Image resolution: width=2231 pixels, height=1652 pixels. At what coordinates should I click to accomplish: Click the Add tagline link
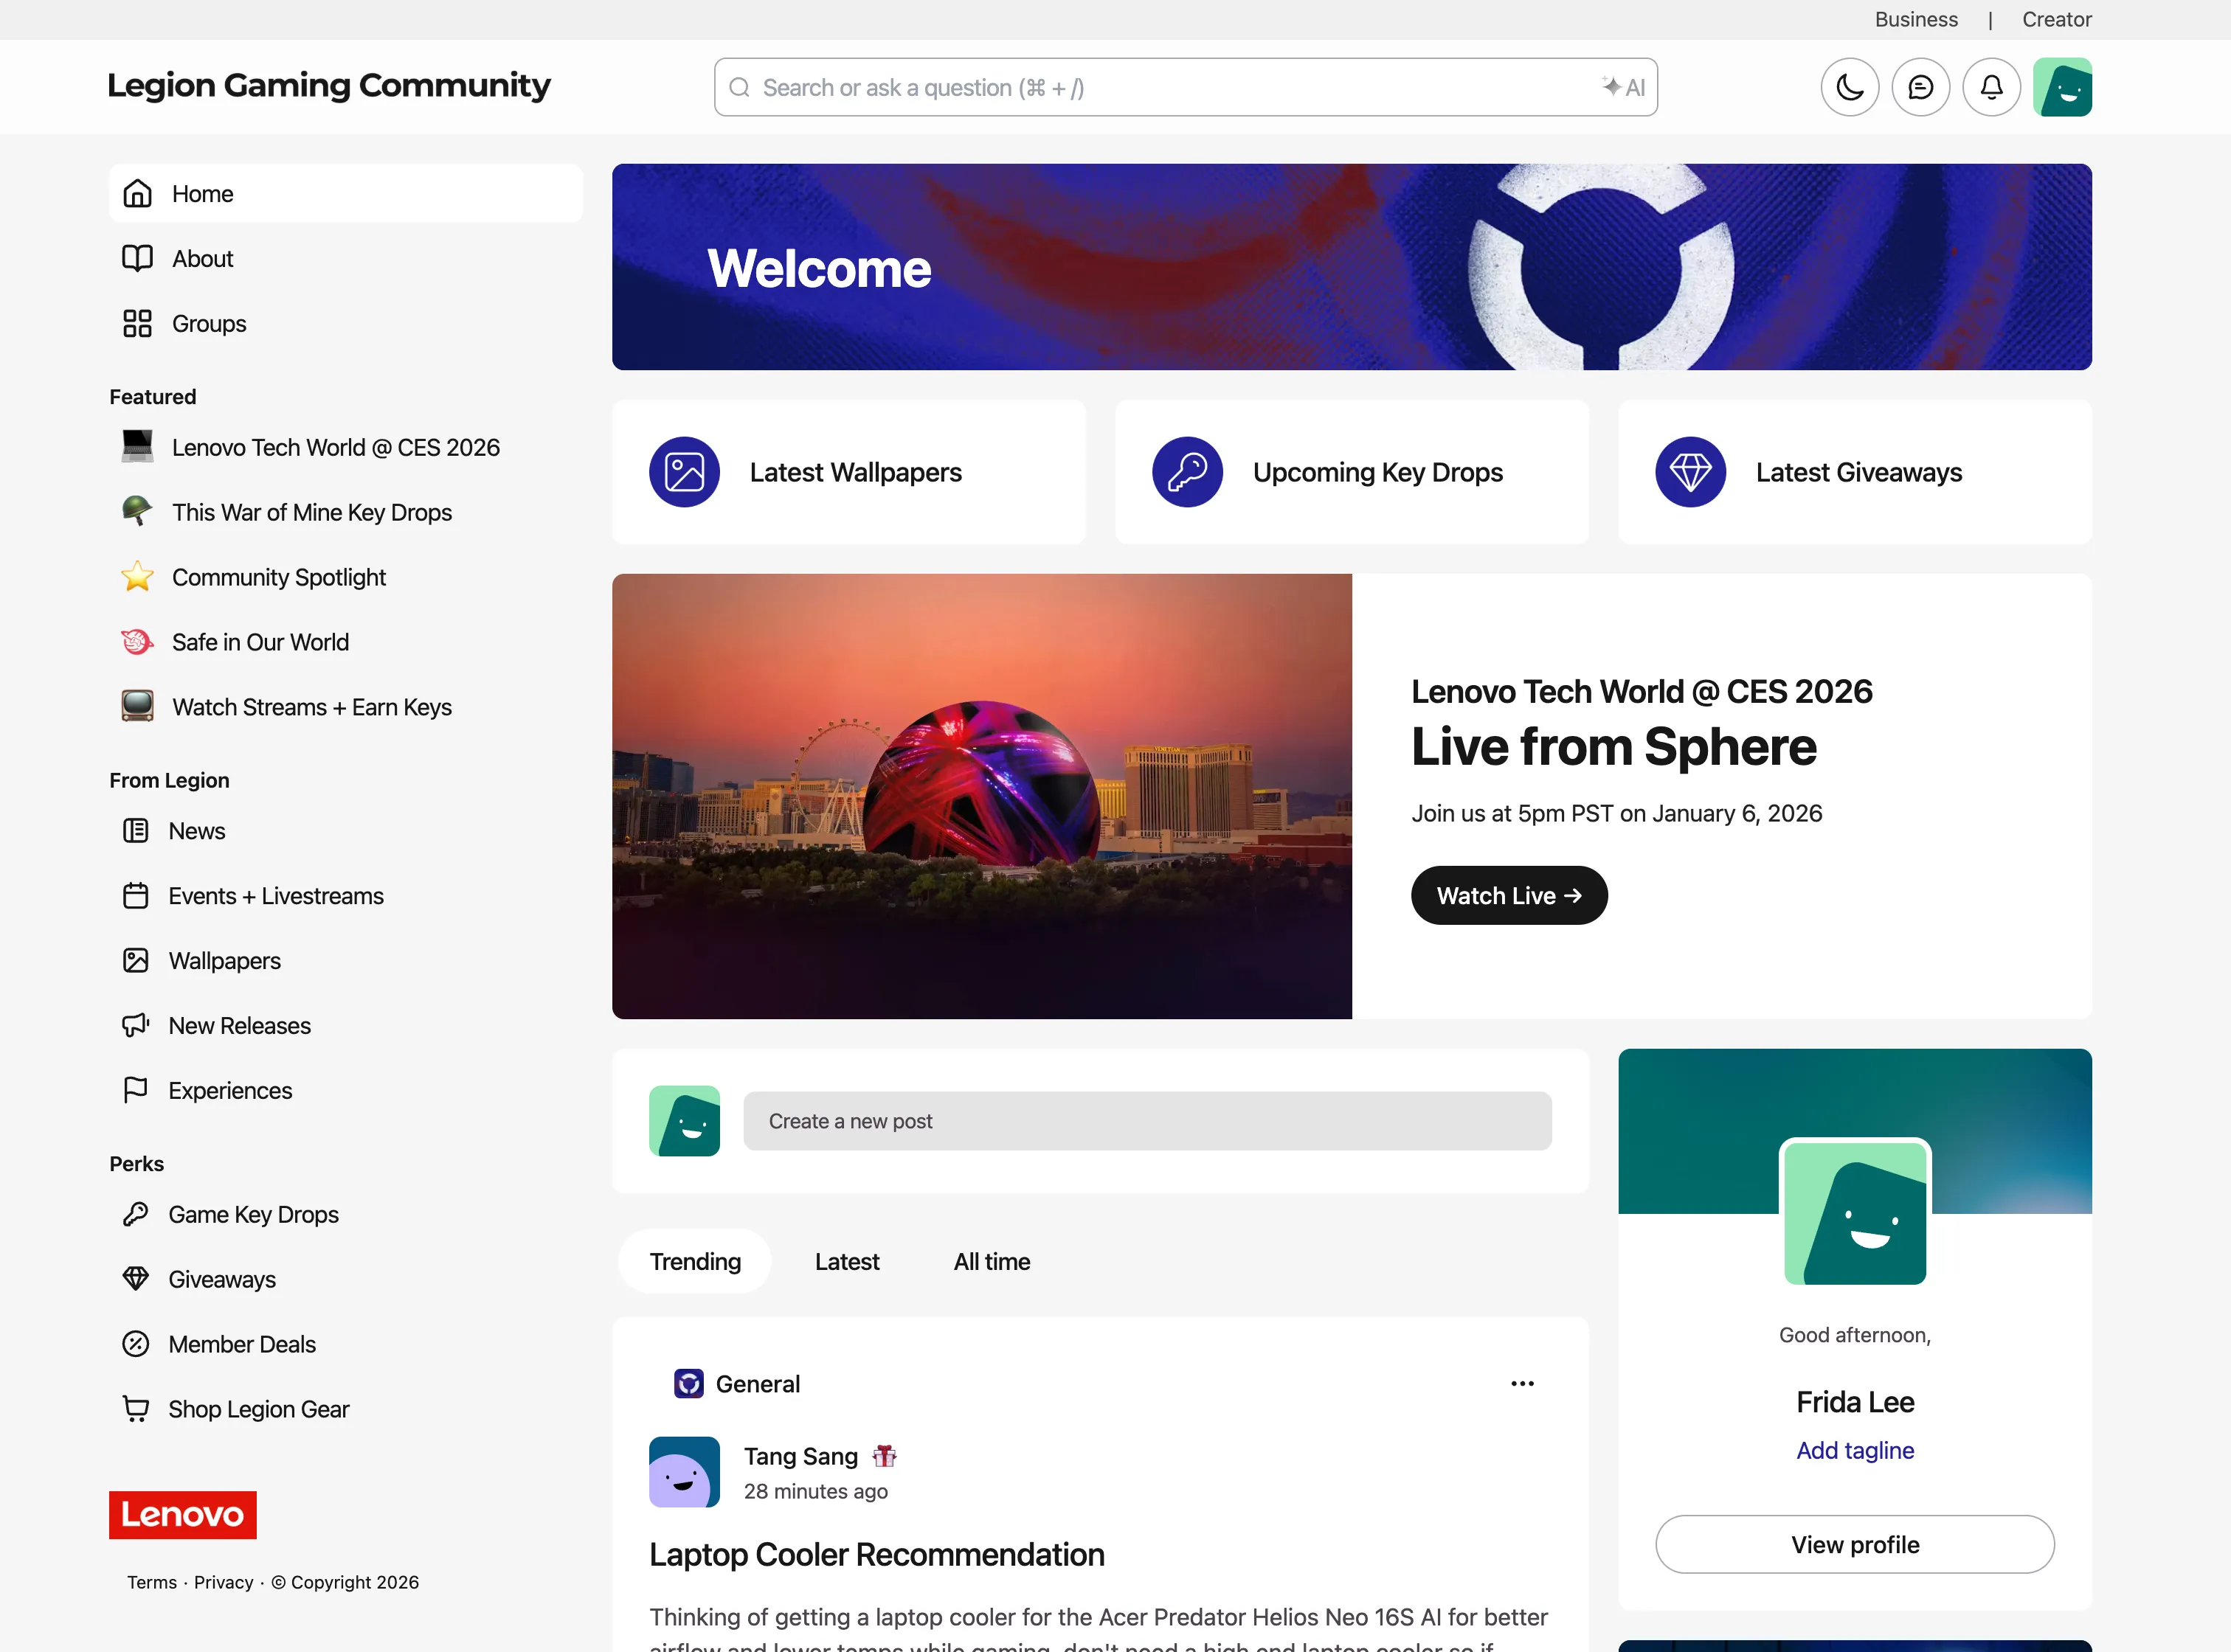coord(1854,1451)
